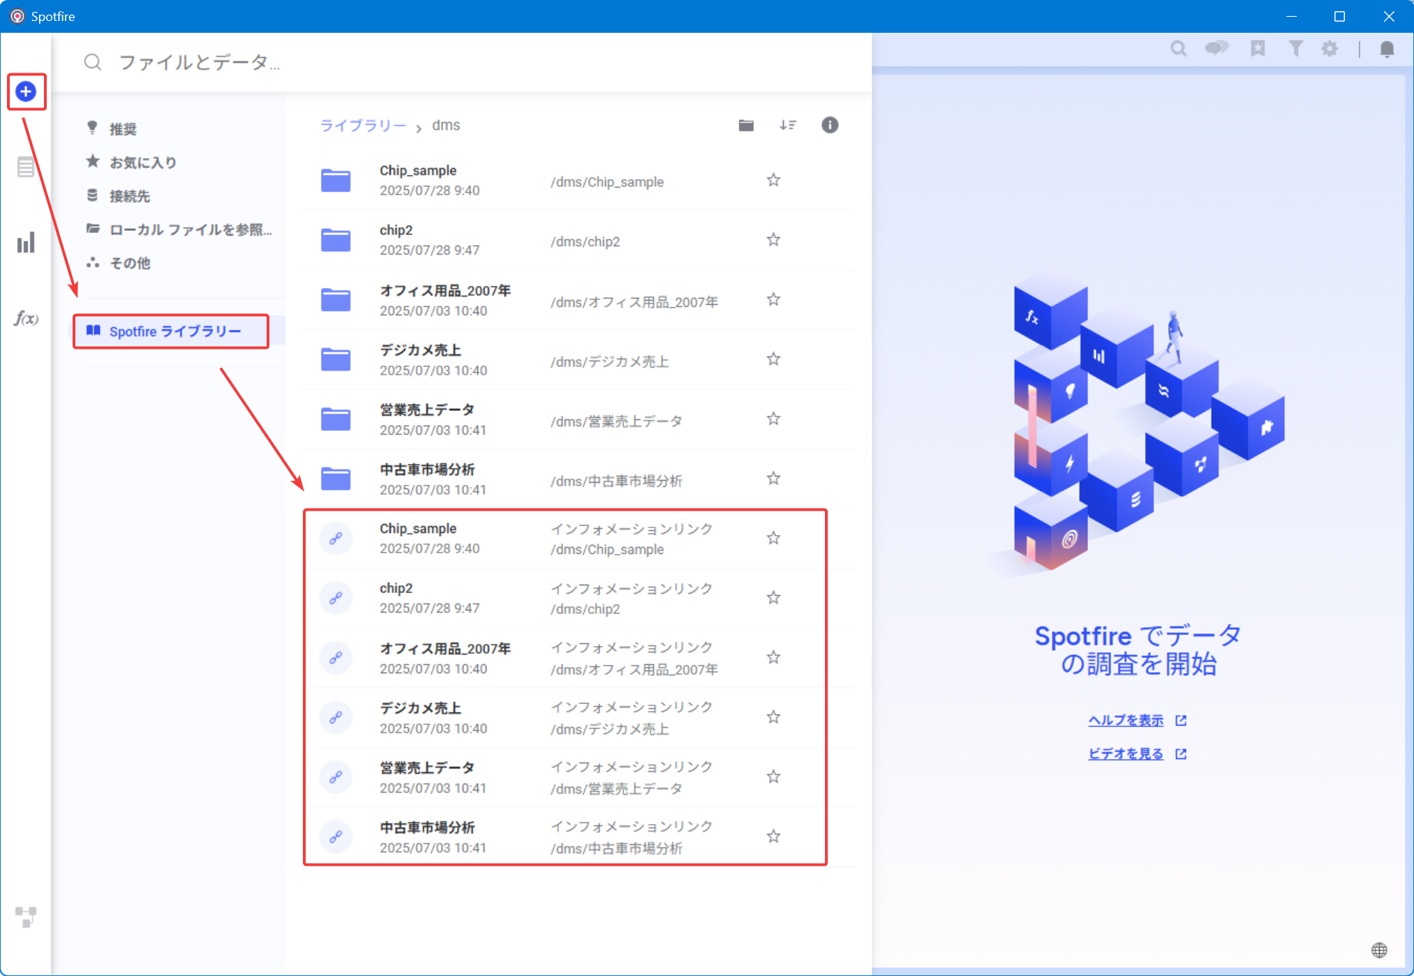The height and width of the screenshot is (976, 1414).
Task: Select ローカル ファイルを参照 menu item
Action: tap(191, 230)
